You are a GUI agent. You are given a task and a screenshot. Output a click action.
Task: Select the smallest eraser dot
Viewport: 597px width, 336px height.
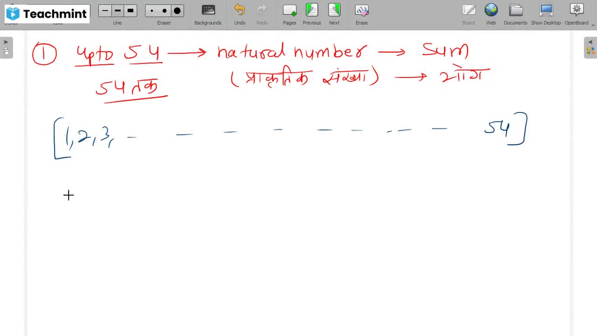coord(152,10)
